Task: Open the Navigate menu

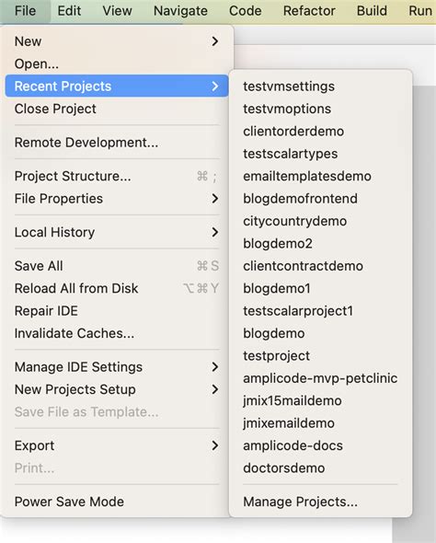Action: tap(180, 11)
